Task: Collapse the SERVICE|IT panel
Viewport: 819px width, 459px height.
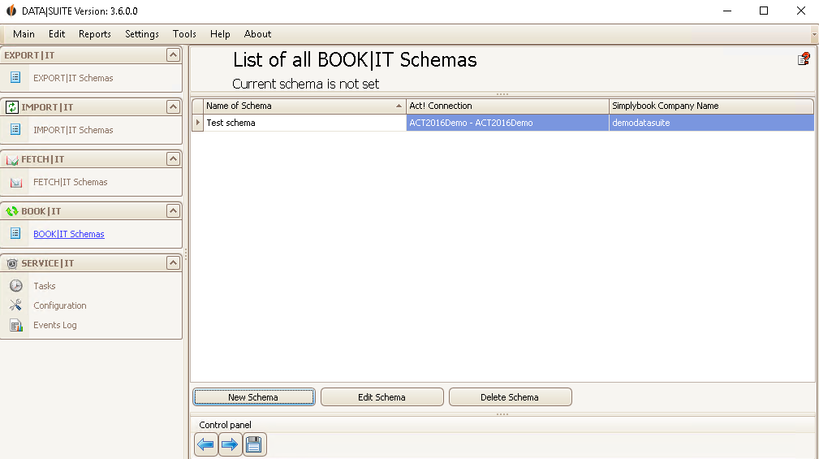Action: click(173, 263)
